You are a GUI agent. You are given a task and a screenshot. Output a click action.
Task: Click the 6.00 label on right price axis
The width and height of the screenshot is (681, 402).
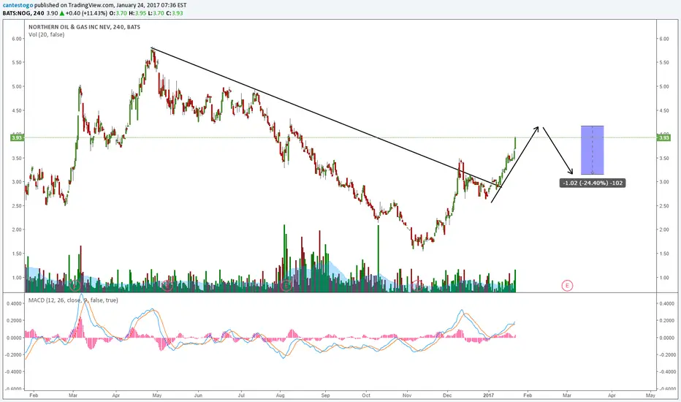tap(664, 39)
